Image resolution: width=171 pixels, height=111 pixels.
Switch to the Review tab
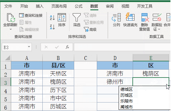[x=110, y=6]
